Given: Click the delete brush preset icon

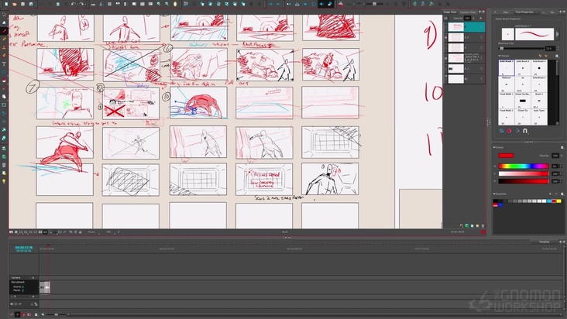Looking at the screenshot, I should (545, 56).
